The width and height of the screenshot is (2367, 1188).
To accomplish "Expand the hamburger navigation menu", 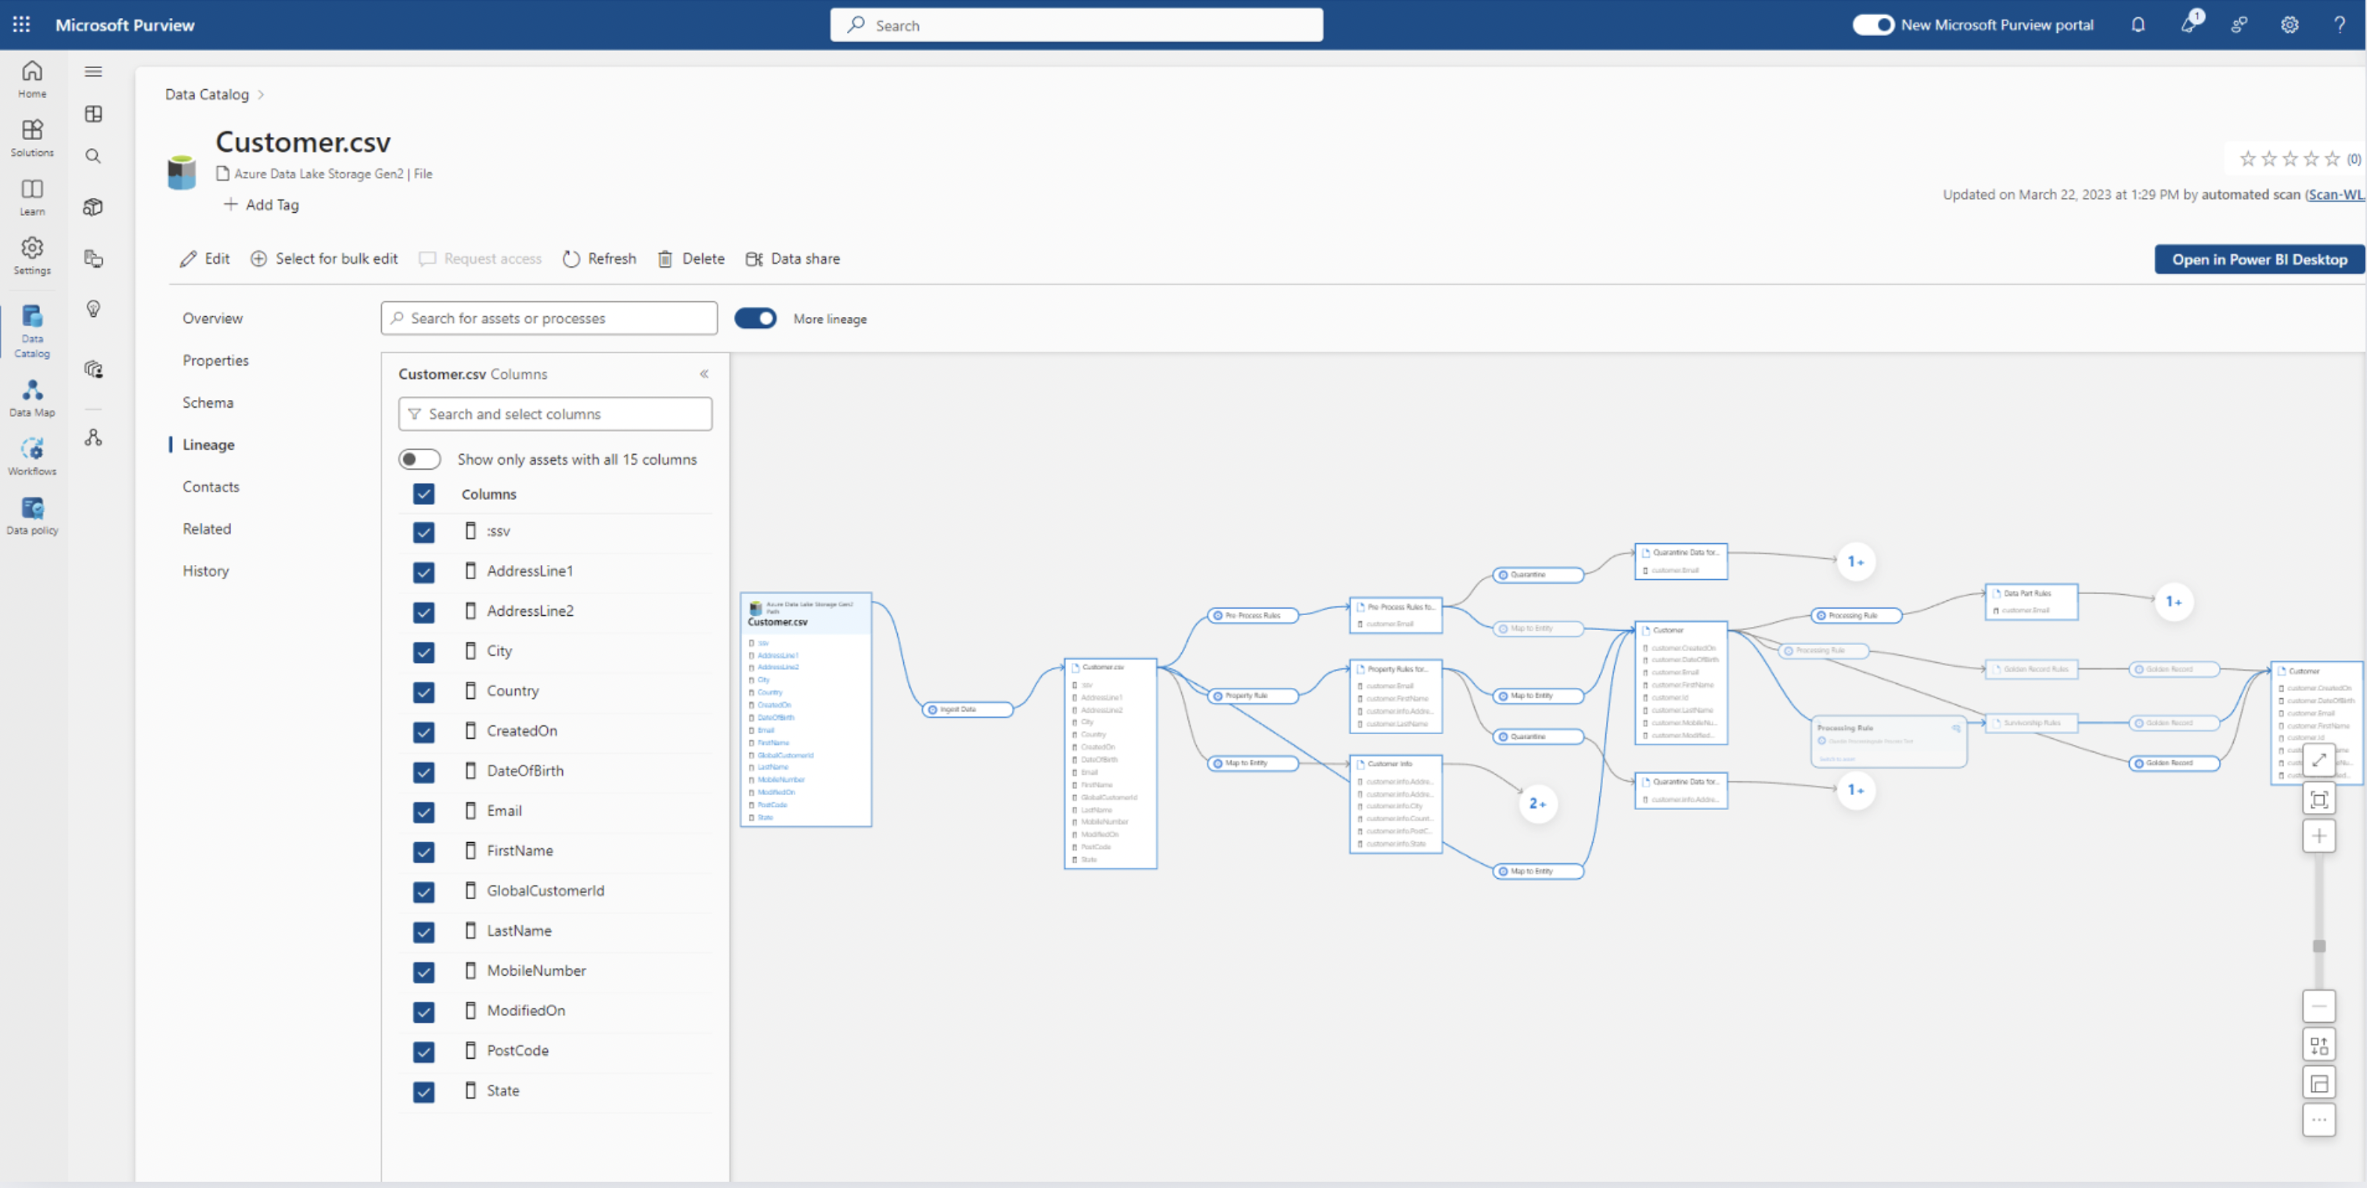I will point(93,72).
